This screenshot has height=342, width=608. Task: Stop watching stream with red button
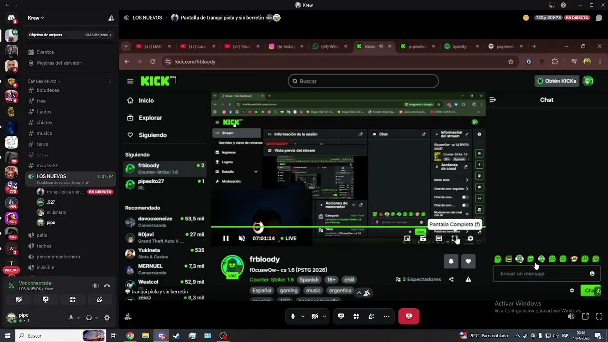408,316
